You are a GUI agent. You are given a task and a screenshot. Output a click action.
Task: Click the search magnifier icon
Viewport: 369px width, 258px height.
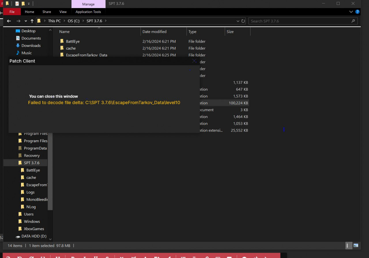[353, 21]
